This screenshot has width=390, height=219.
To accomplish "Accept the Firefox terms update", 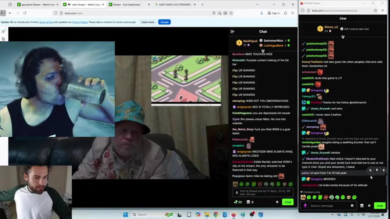I will tap(164, 22).
